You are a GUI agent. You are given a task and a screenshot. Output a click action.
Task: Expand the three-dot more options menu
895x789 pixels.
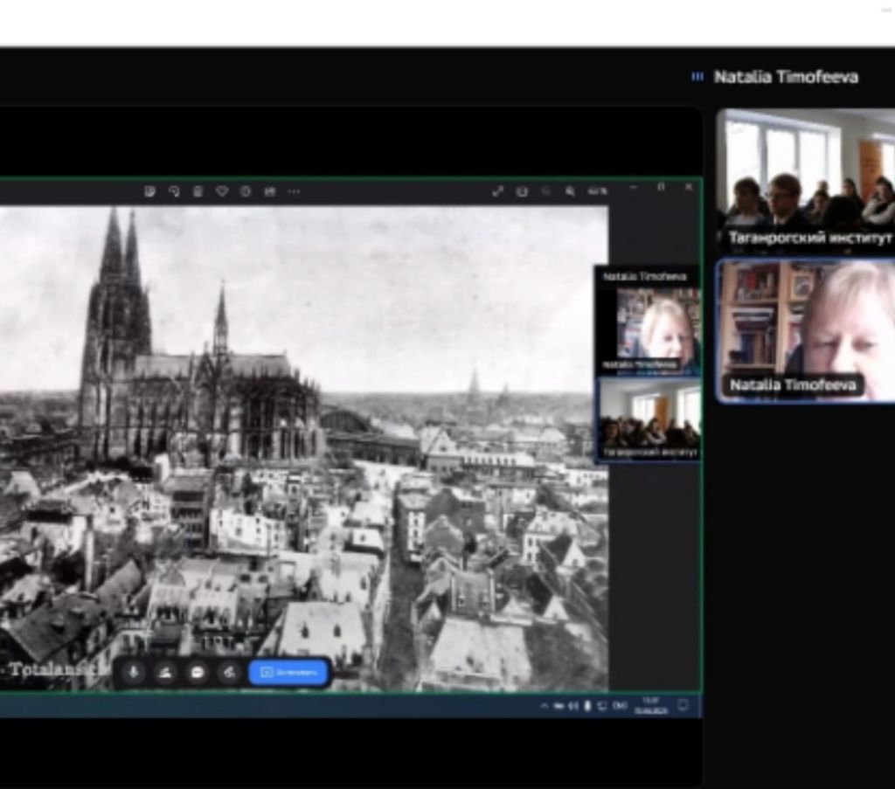294,191
